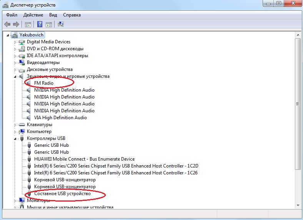Click the show/hide action pane toolbar icon
Viewport: 303px width, 220px height.
[49, 24]
